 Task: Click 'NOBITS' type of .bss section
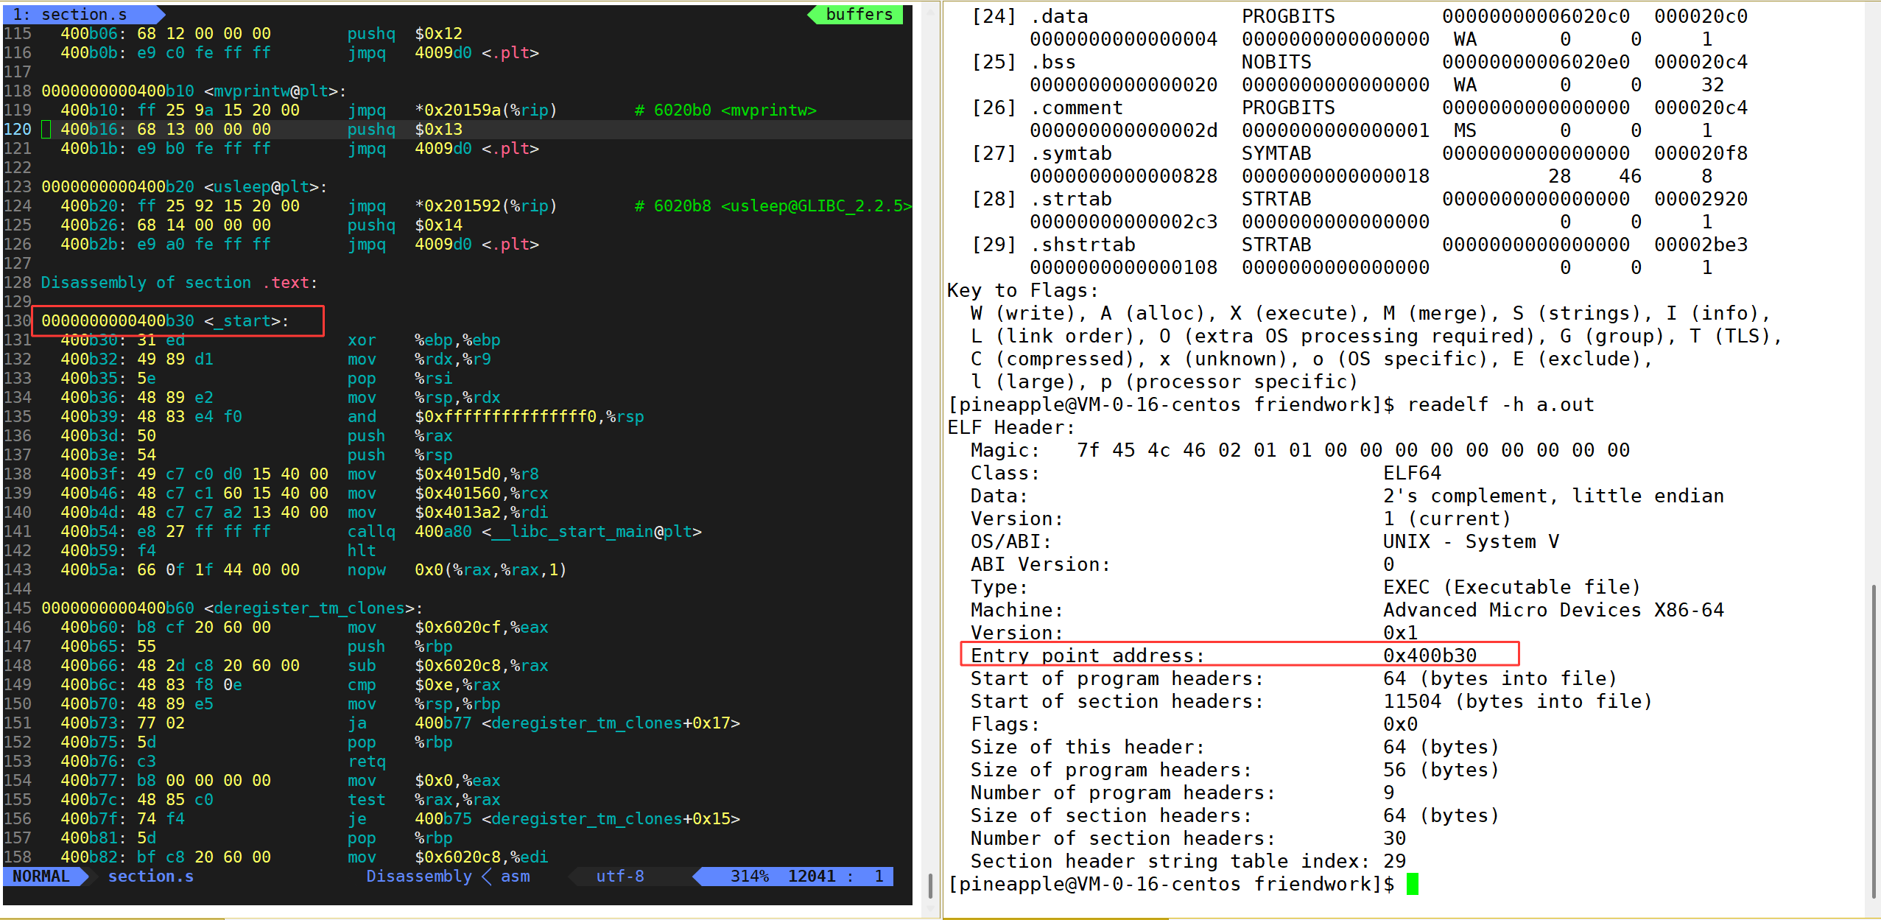tap(1276, 62)
